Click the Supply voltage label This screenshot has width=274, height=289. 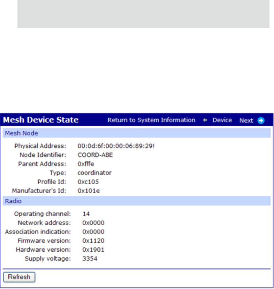pos(48,259)
